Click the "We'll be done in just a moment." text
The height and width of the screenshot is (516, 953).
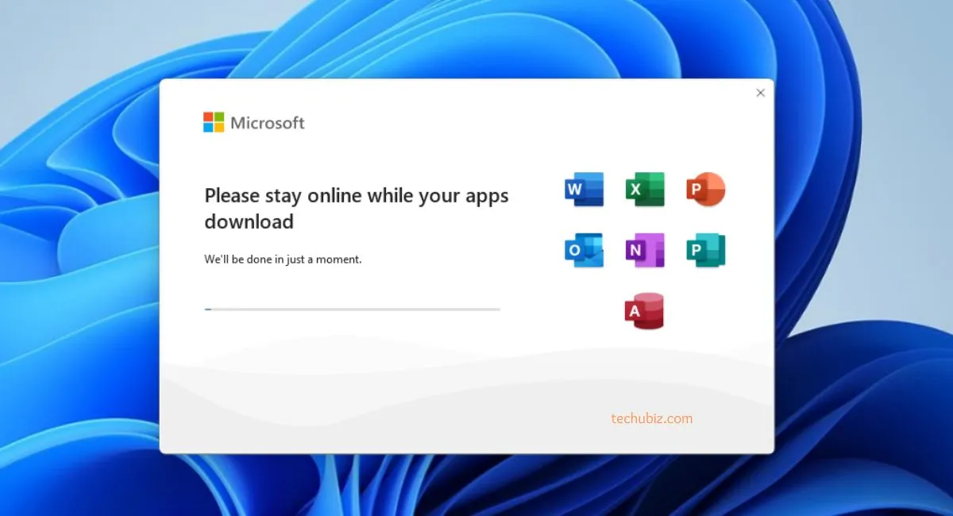[x=283, y=259]
